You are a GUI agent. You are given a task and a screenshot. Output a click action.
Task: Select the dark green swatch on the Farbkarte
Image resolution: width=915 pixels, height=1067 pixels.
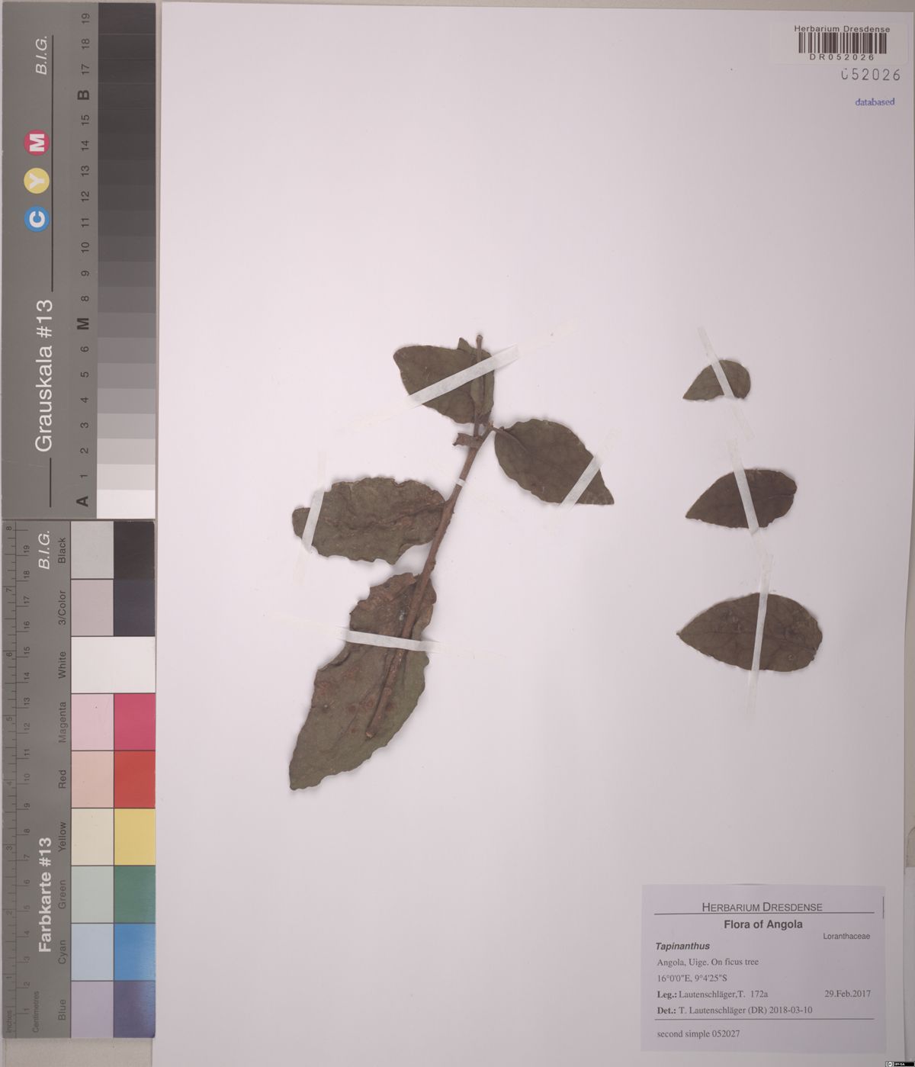click(x=134, y=894)
